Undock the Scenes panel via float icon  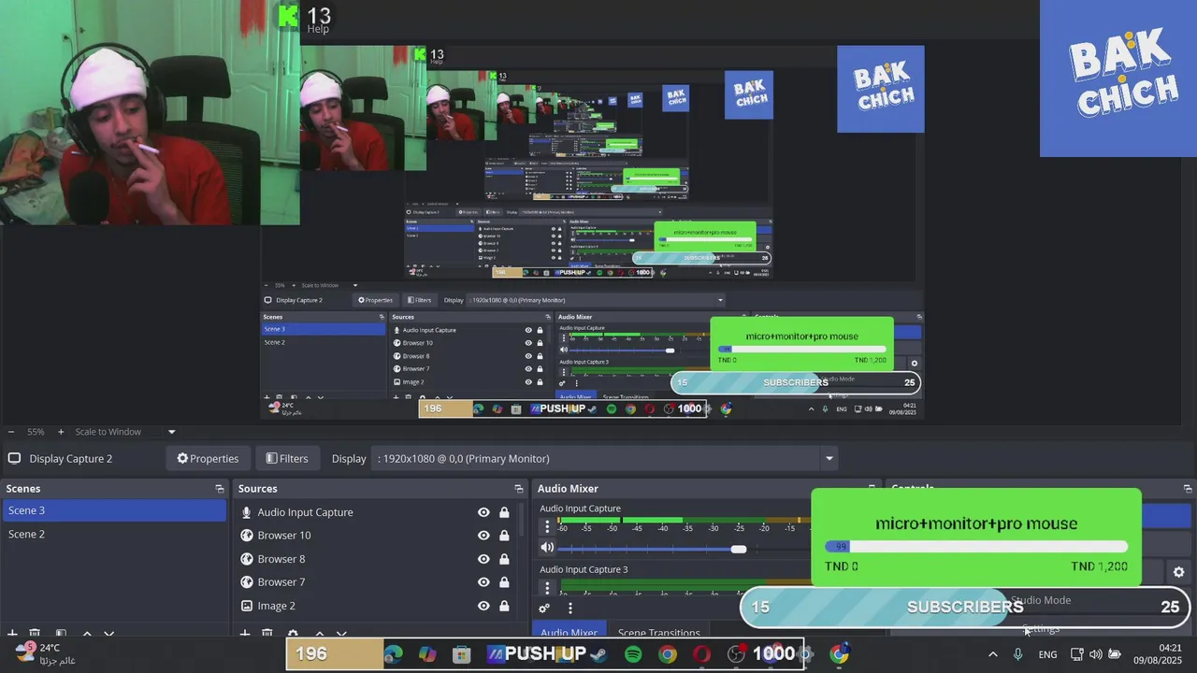click(x=220, y=489)
